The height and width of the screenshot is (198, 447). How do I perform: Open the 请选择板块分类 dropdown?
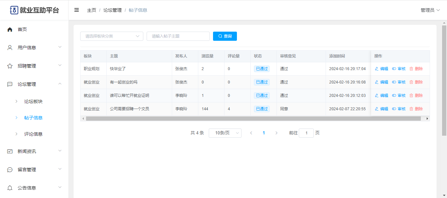point(112,36)
